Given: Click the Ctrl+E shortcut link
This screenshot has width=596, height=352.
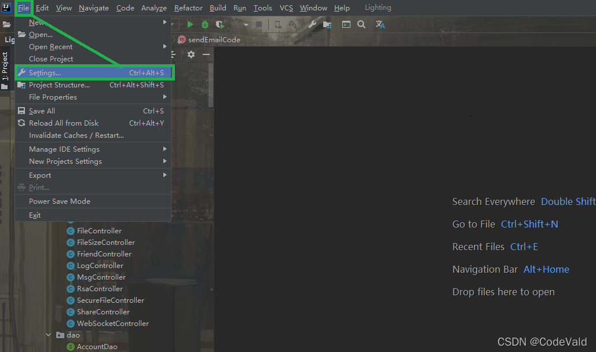Looking at the screenshot, I should click(x=524, y=247).
